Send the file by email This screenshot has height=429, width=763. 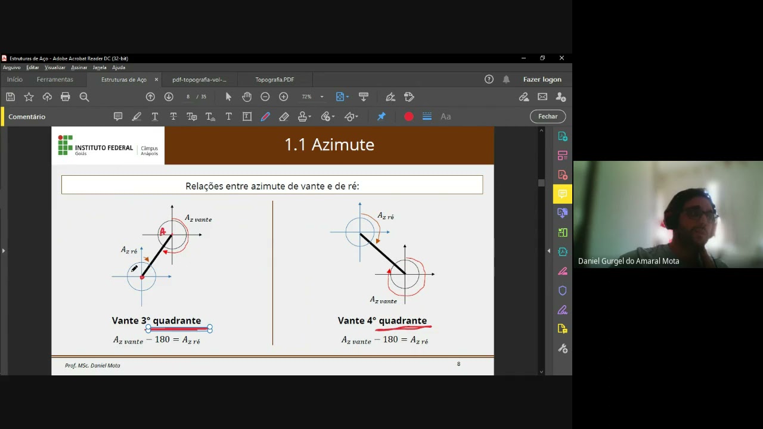pos(542,97)
